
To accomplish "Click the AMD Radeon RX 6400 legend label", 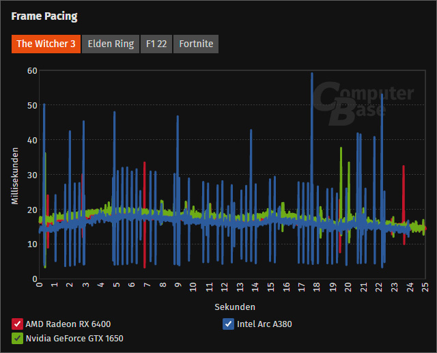I will pos(68,324).
